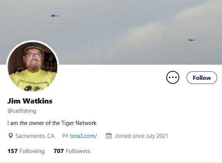This screenshot has width=222, height=163.
Task: Click the gray helicopter in the banner
Action: click(192, 39)
